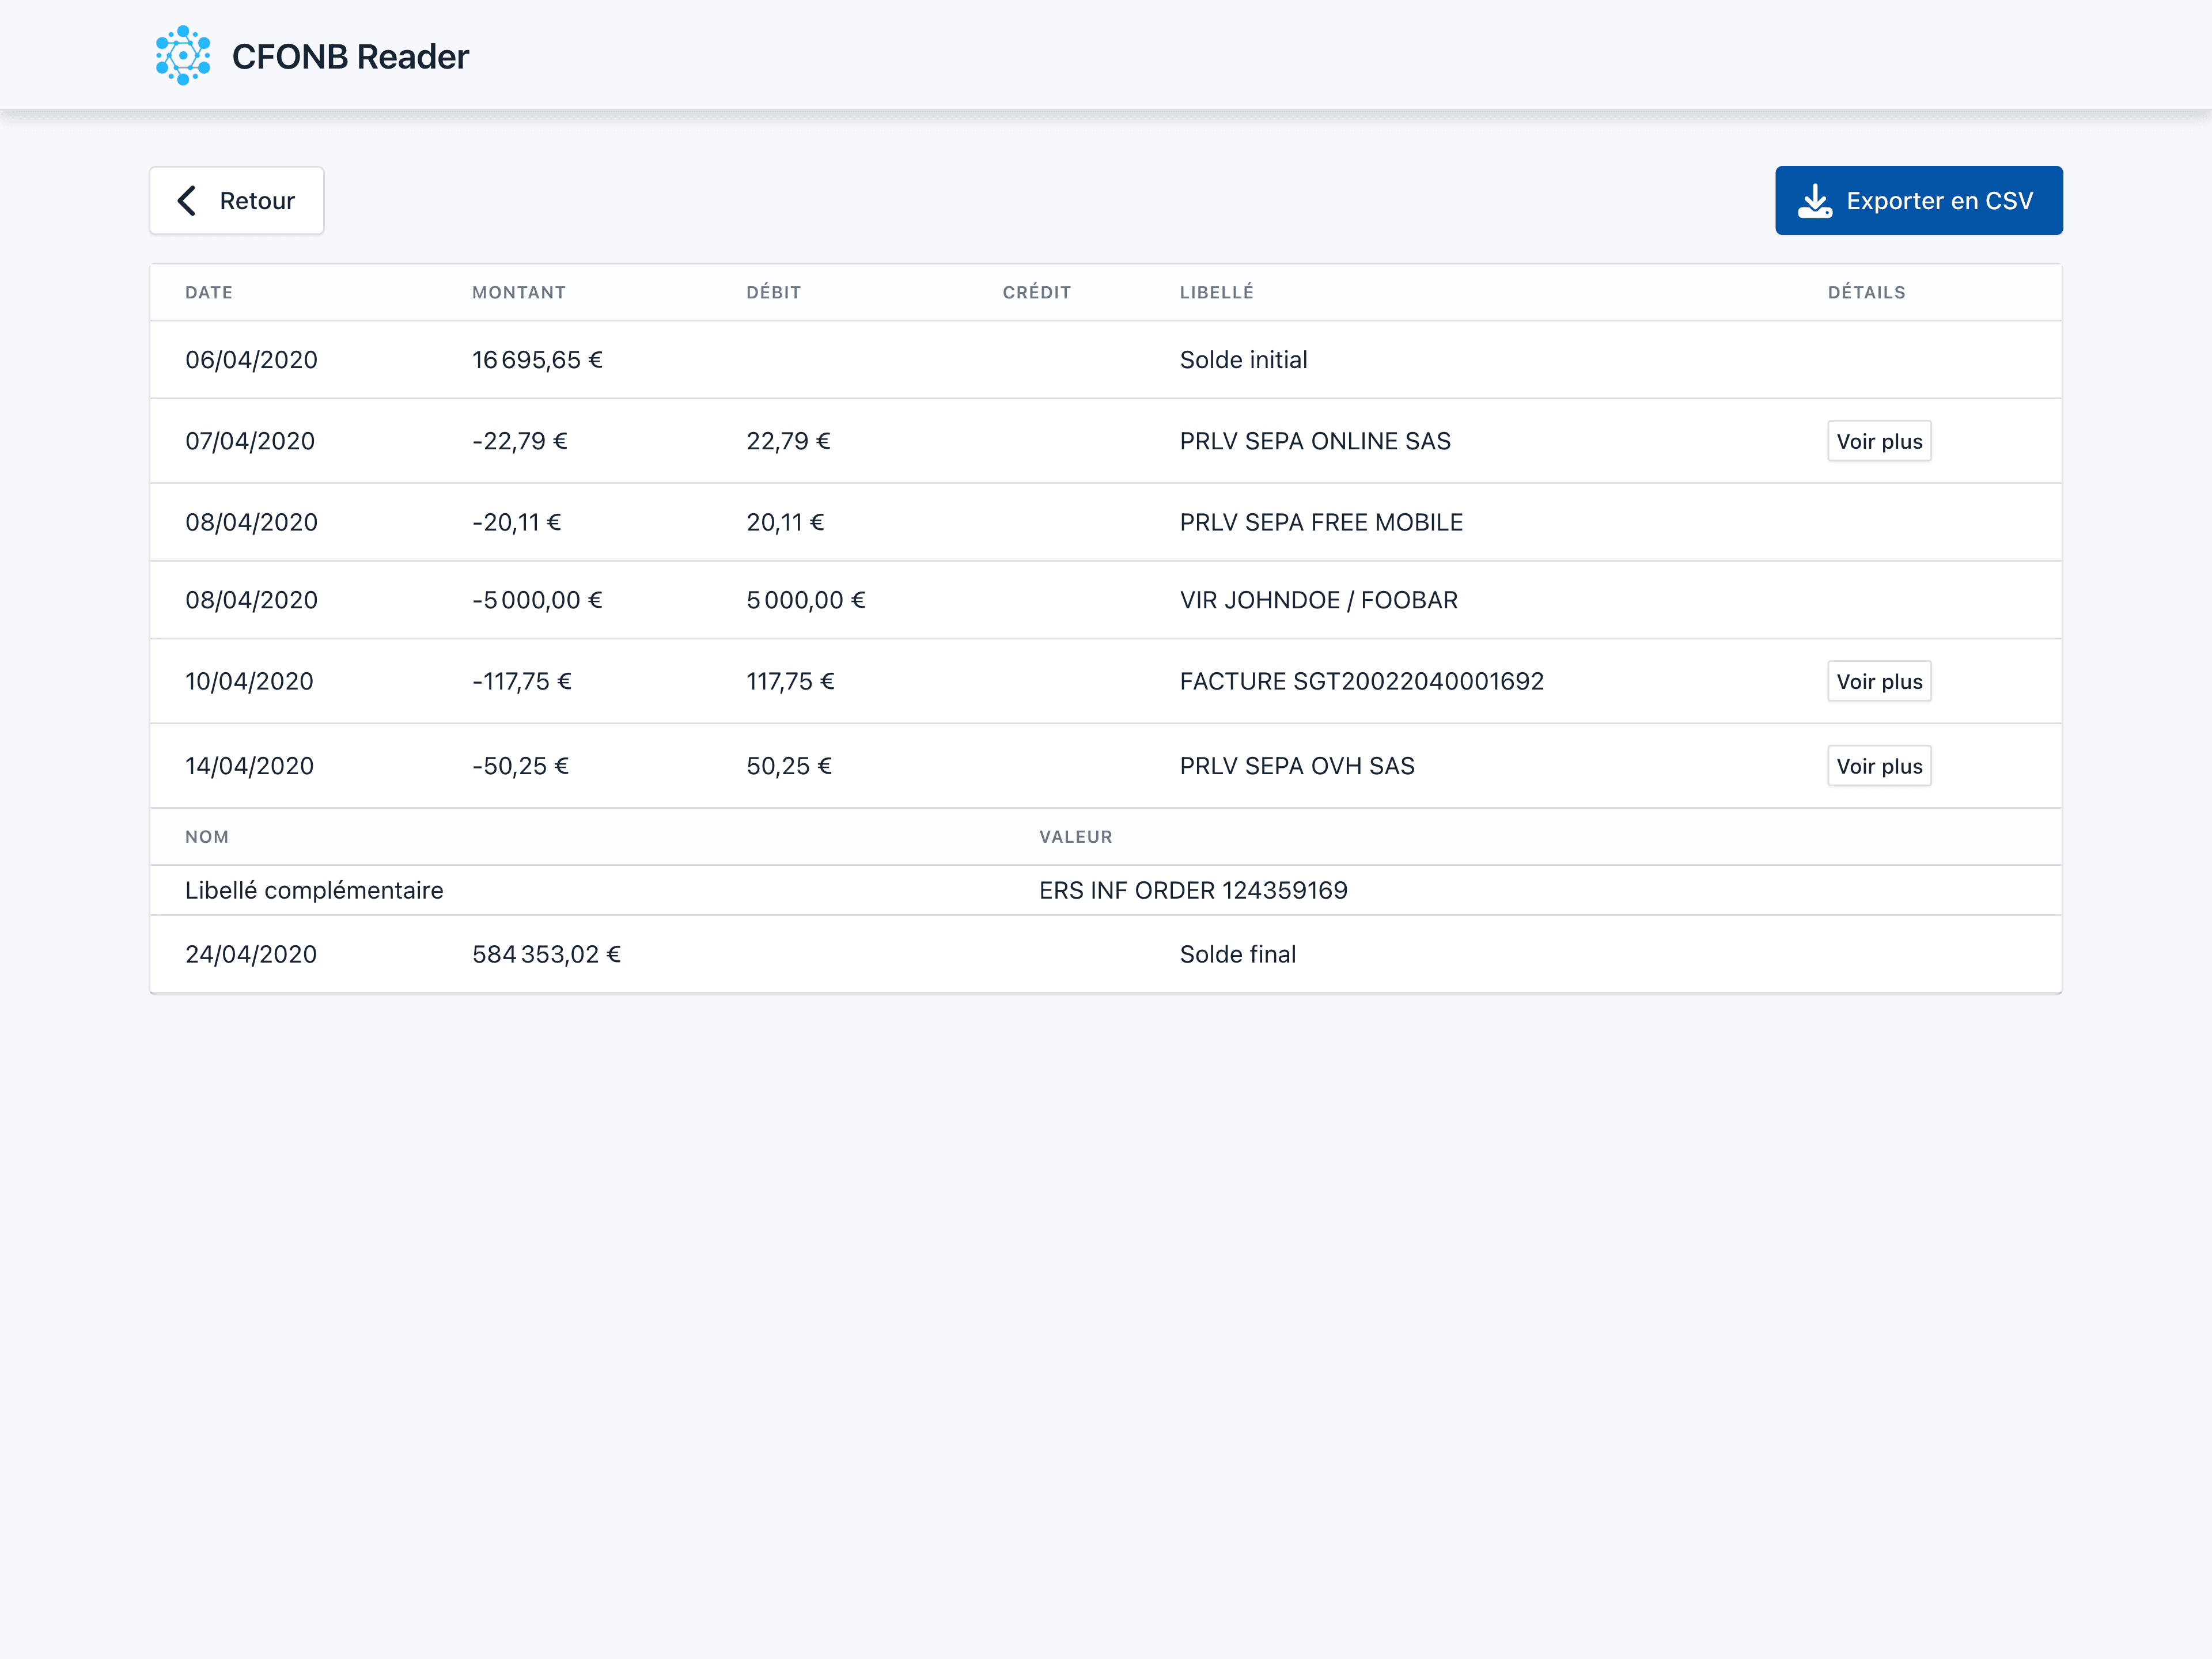Click the VIR JOHNDOE / FOOBAR label
The image size is (2212, 1659).
1318,600
